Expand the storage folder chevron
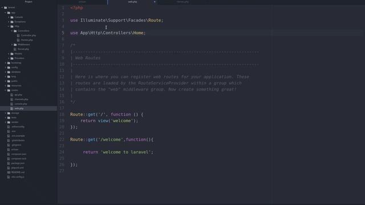The image size is (365, 205). [6, 113]
